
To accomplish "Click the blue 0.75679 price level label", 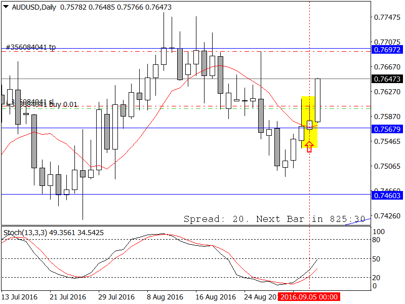I will [387, 129].
